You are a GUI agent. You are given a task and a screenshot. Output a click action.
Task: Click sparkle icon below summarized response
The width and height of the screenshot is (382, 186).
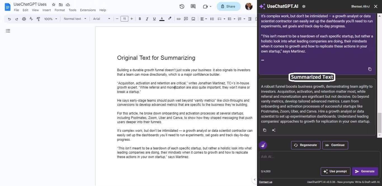pos(273,130)
